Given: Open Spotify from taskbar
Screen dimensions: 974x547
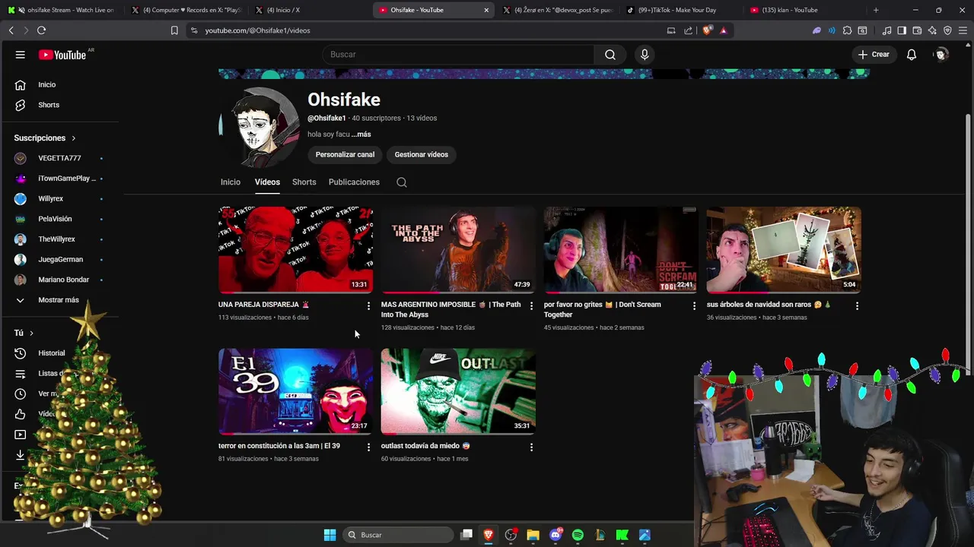Looking at the screenshot, I should pyautogui.click(x=578, y=535).
